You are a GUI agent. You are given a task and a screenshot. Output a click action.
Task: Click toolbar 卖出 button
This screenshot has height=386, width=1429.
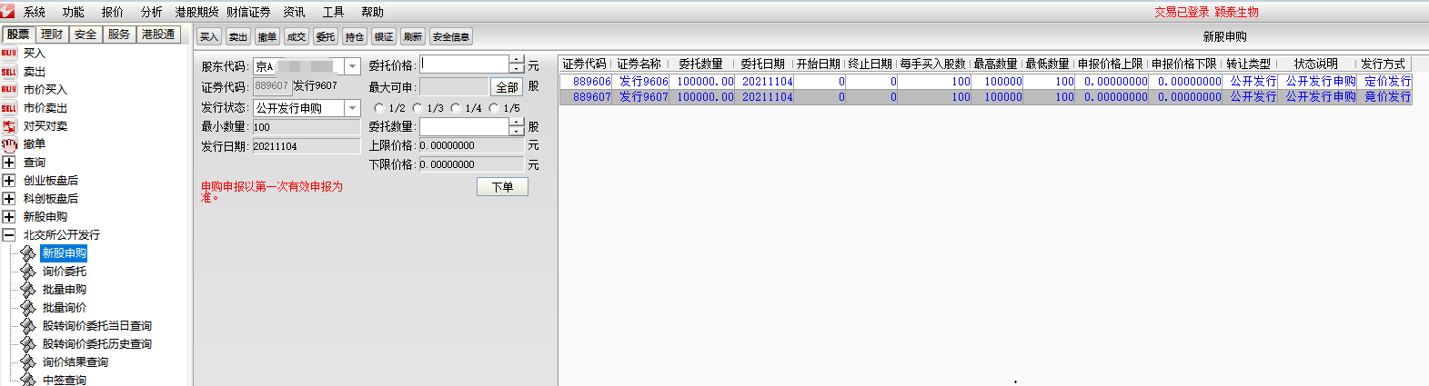(x=238, y=37)
